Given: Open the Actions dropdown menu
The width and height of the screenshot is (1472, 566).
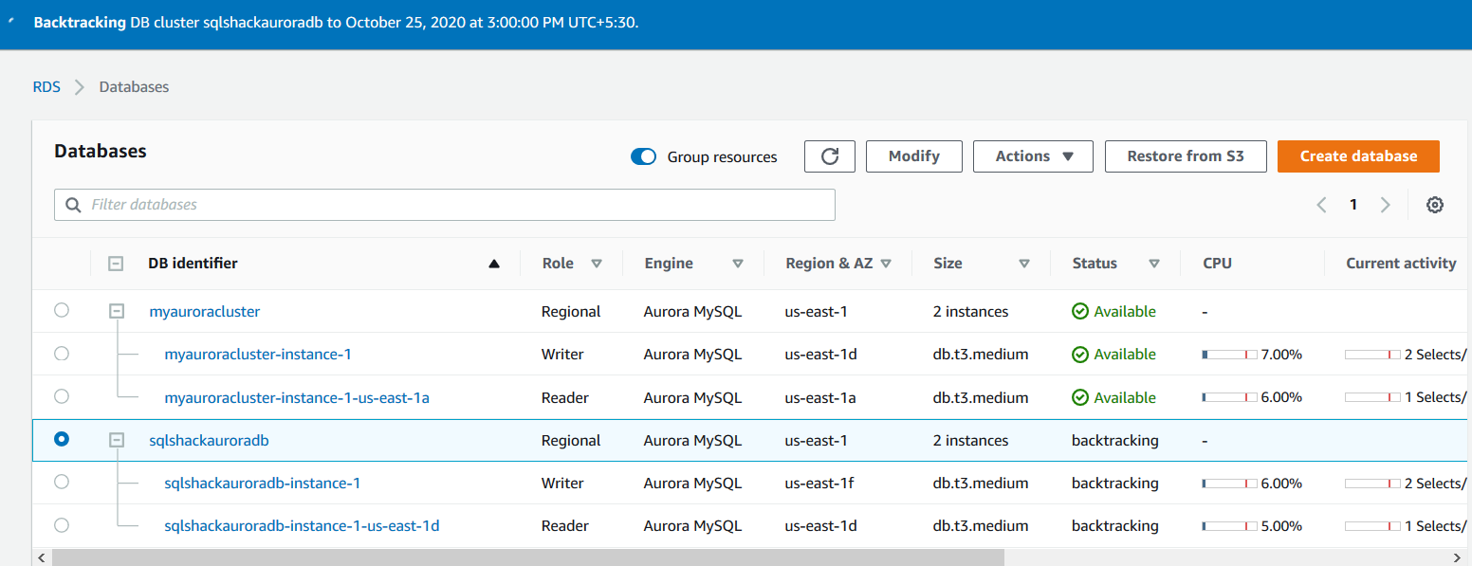Looking at the screenshot, I should (x=1033, y=156).
